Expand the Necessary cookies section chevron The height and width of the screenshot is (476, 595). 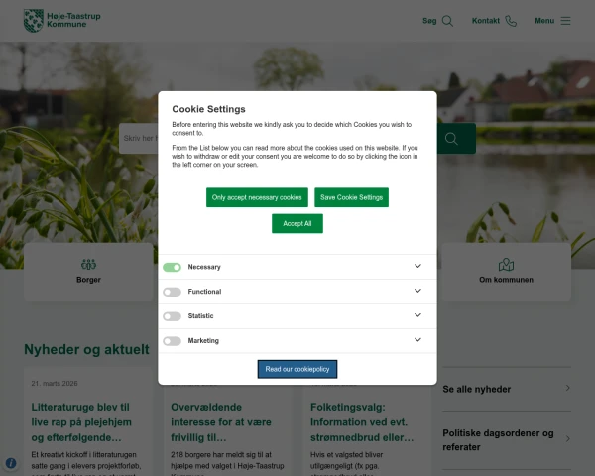point(417,266)
